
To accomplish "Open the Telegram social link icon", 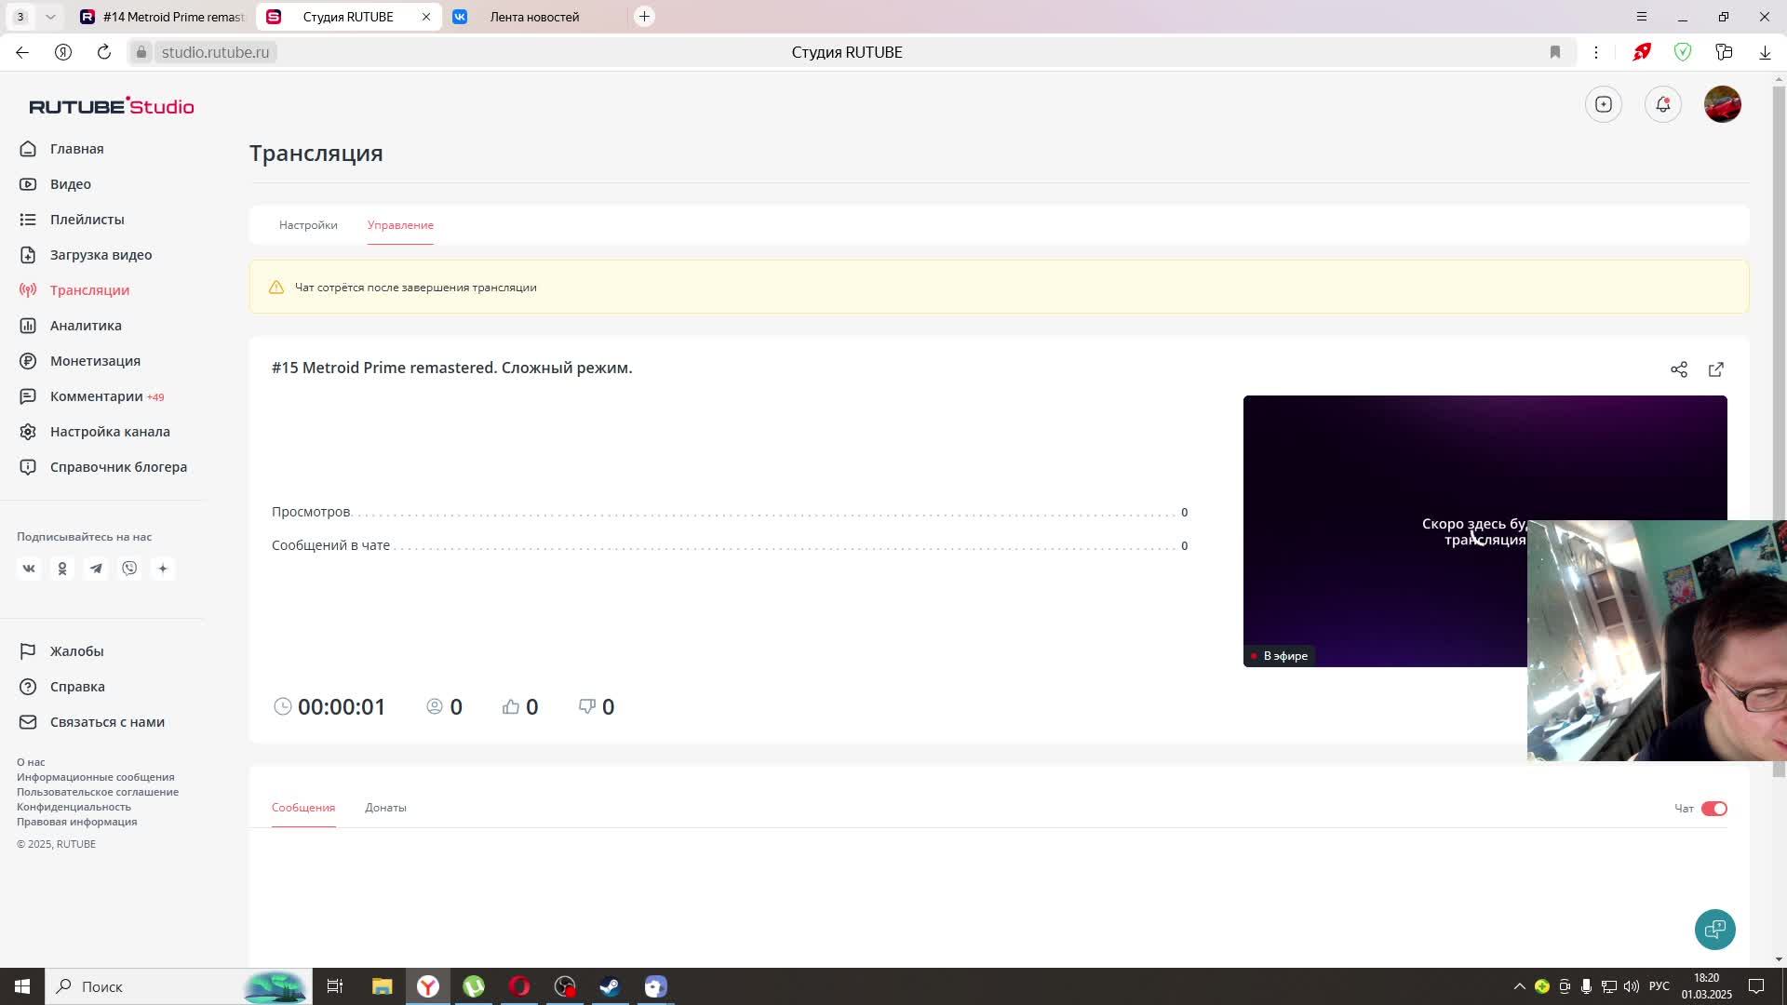I will tap(96, 569).
